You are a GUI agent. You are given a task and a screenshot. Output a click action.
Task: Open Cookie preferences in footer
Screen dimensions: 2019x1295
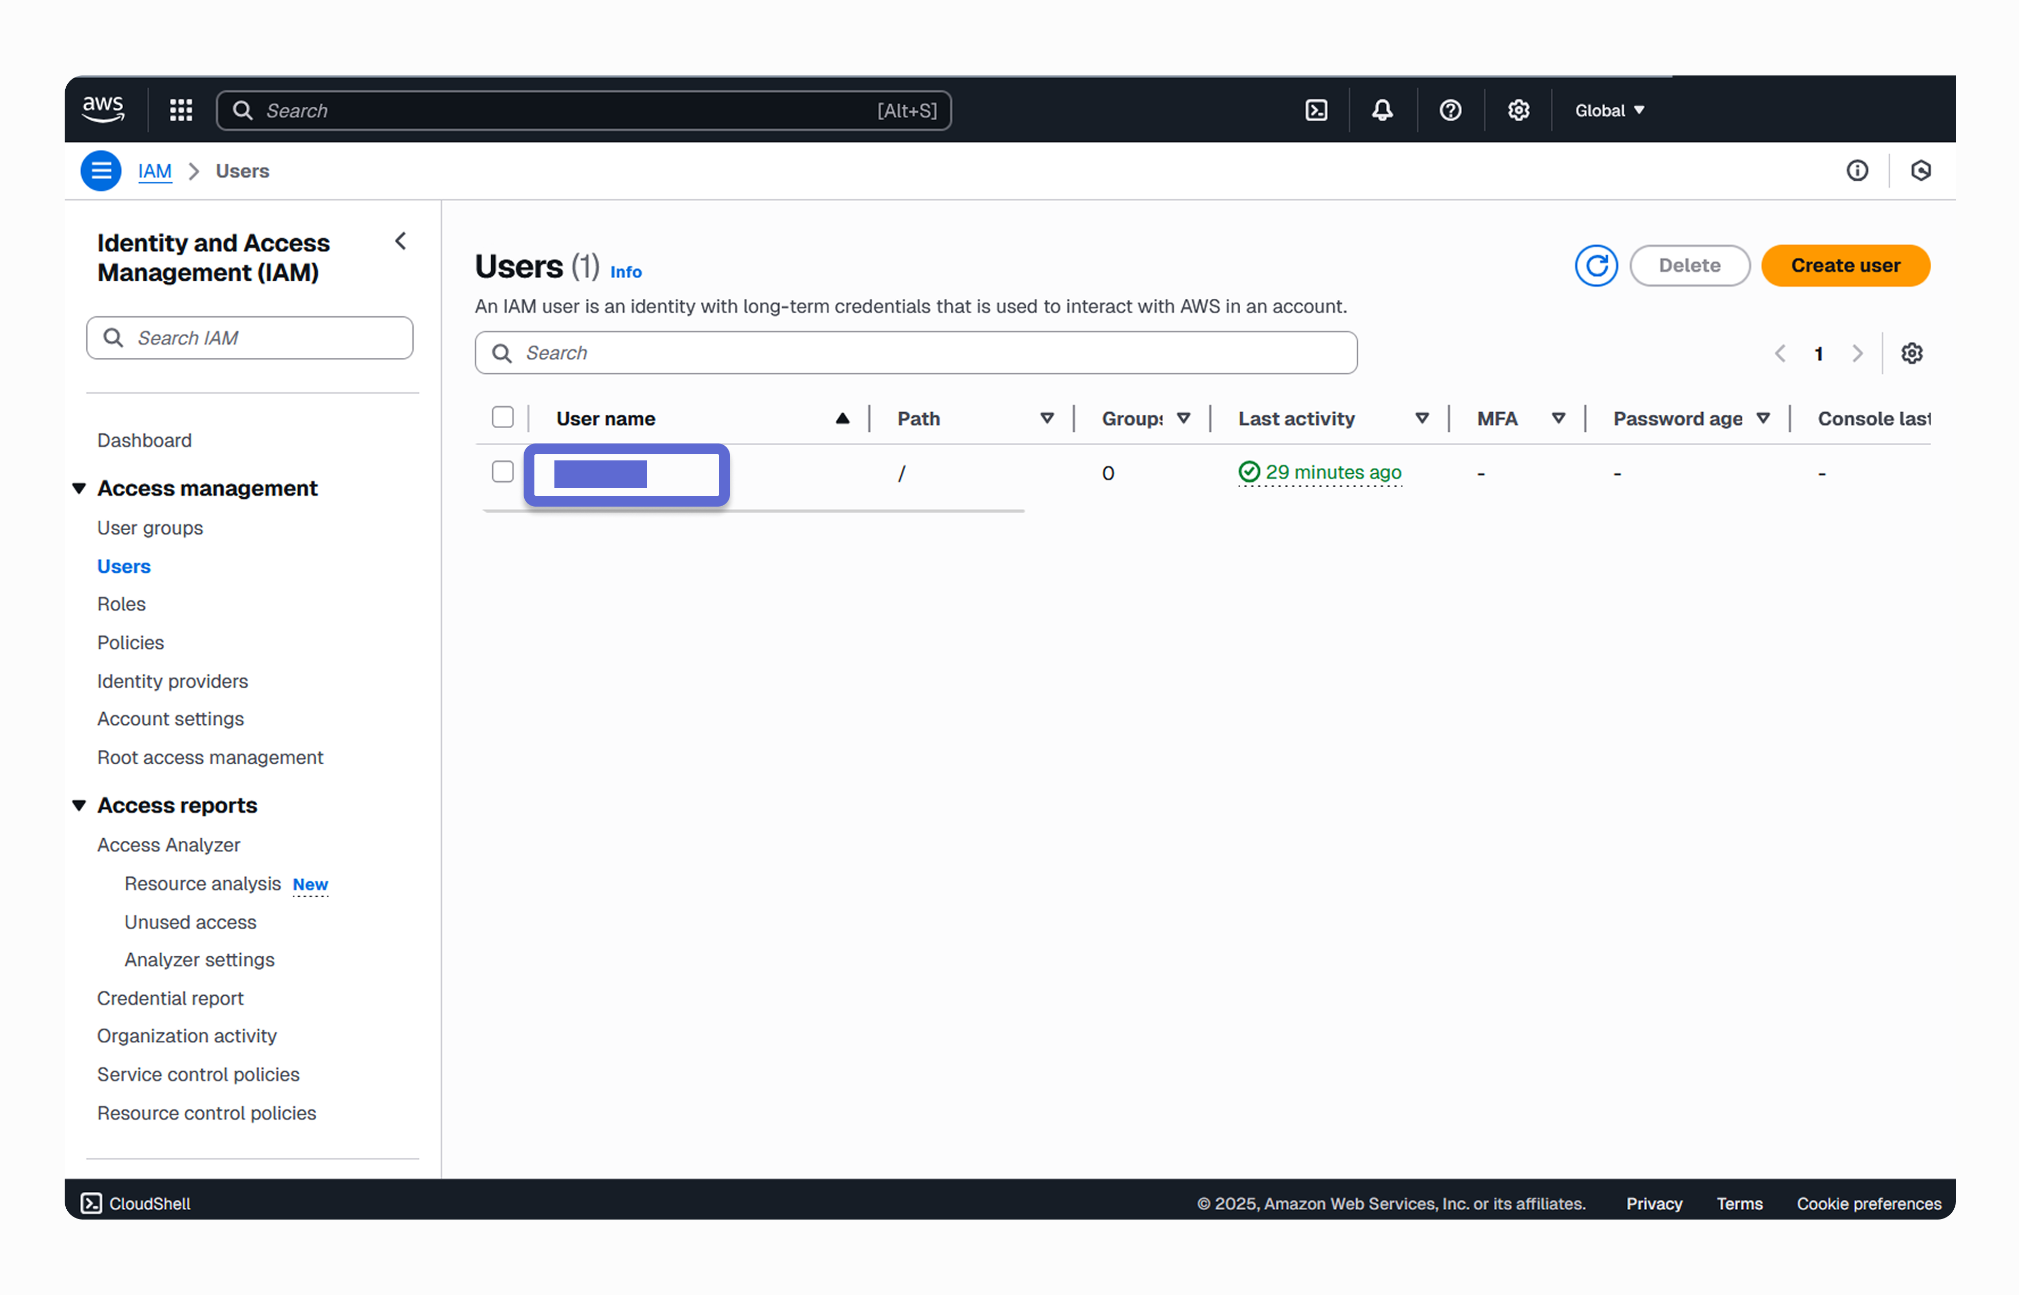click(x=1869, y=1203)
